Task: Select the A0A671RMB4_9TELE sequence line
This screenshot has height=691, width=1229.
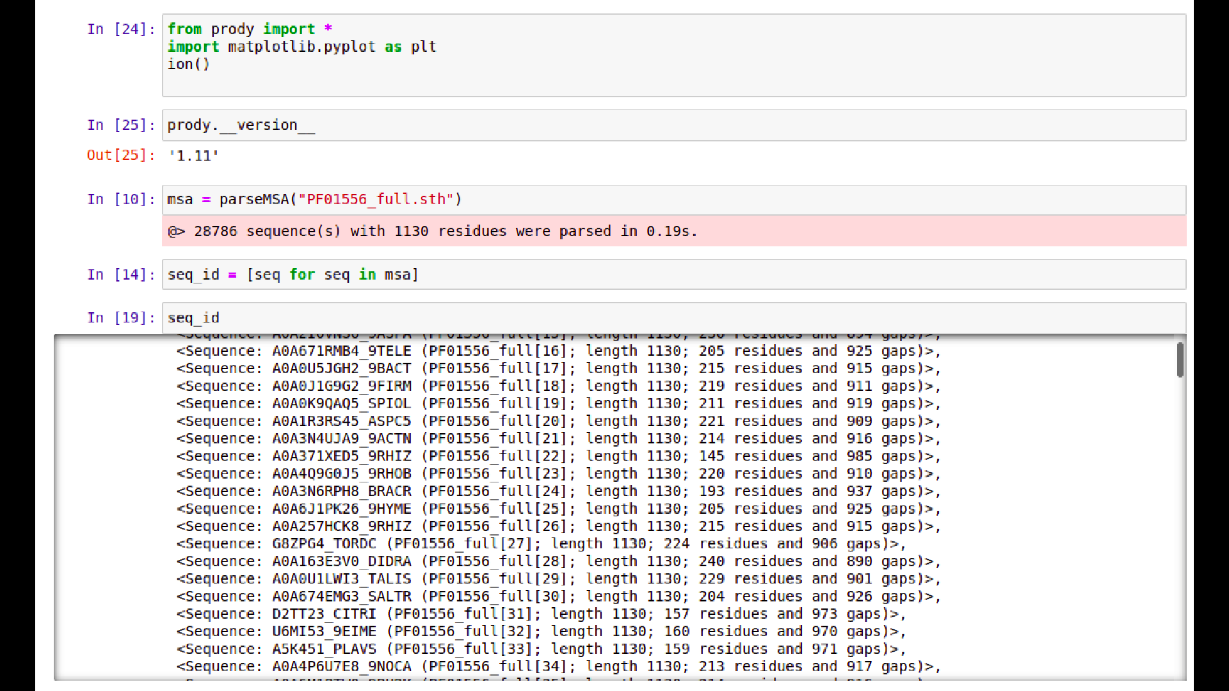Action: pos(557,351)
